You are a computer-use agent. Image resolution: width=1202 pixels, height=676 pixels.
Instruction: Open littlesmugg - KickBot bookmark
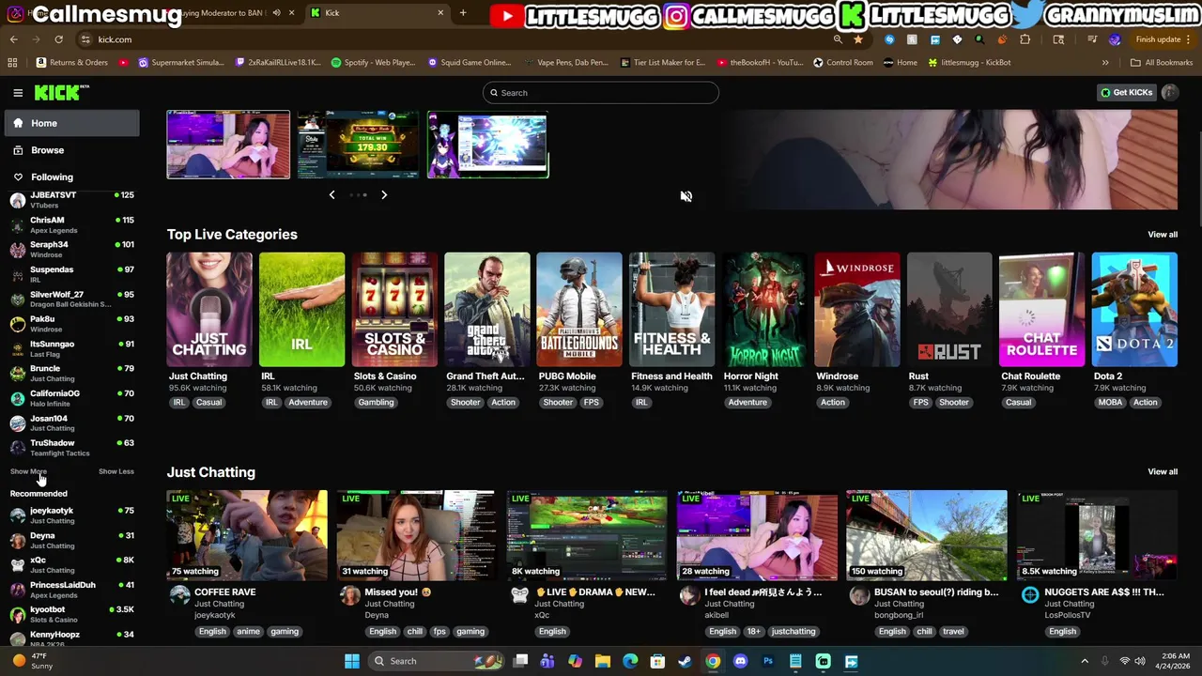point(969,62)
